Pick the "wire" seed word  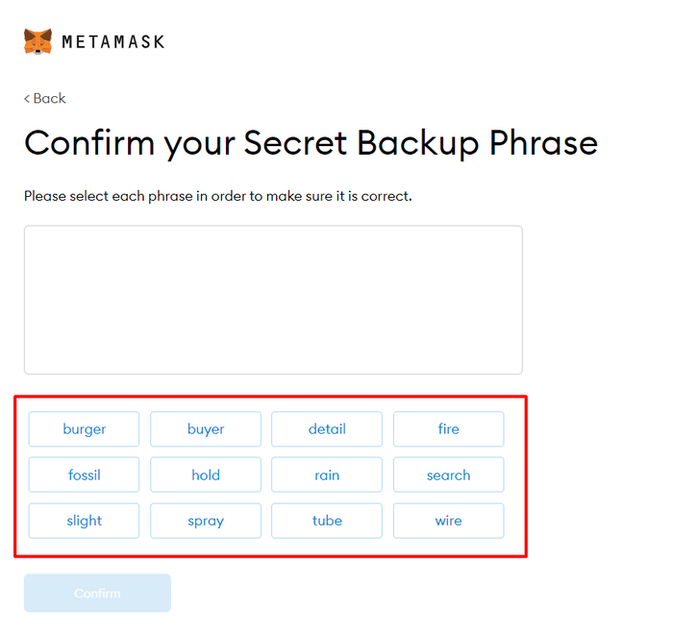click(448, 521)
